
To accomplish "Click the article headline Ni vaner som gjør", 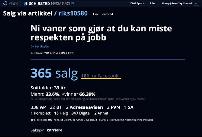I will [101, 33].
